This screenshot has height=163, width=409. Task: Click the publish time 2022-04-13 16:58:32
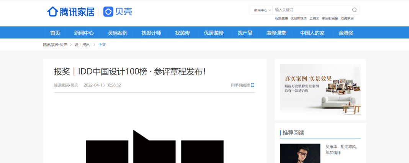tap(102, 85)
